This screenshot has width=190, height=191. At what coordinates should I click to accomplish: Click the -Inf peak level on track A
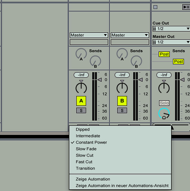coord(81,75)
